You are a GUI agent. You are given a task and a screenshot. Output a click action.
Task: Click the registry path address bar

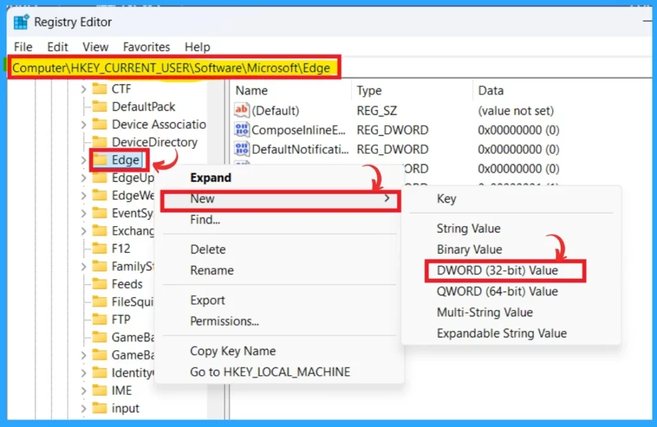(329, 68)
